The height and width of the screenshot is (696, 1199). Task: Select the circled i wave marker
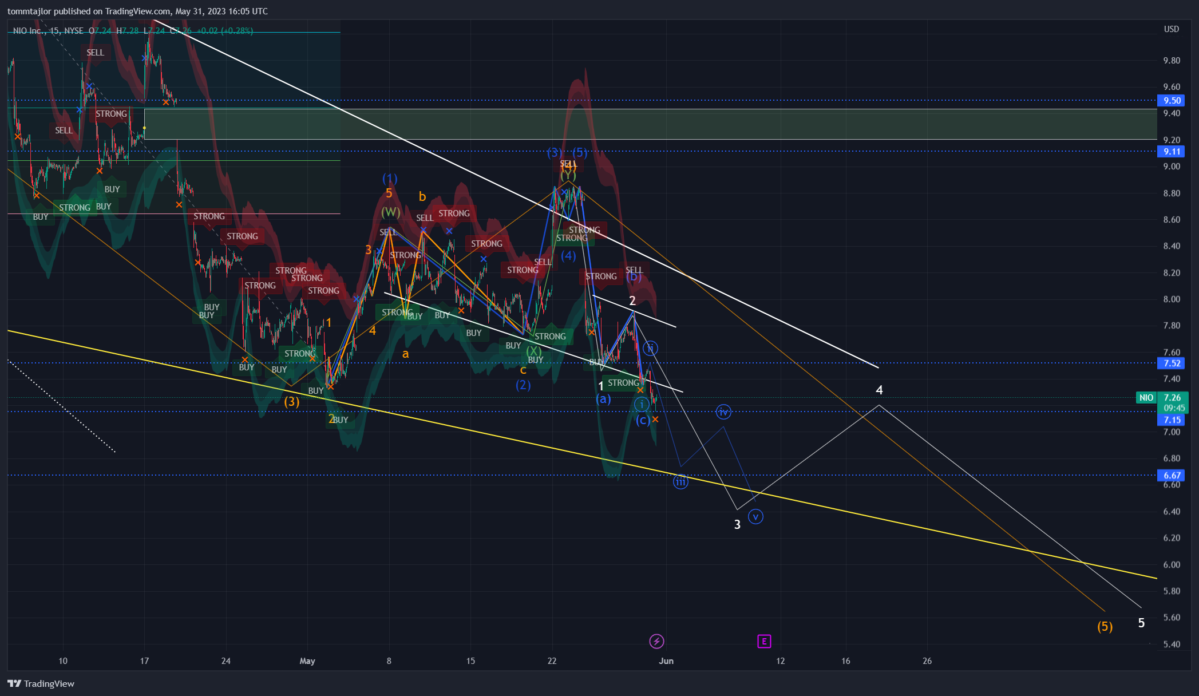[642, 405]
